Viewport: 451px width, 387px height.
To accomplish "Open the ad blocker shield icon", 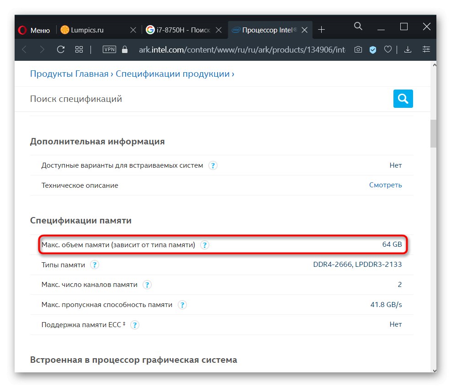I will click(x=373, y=49).
